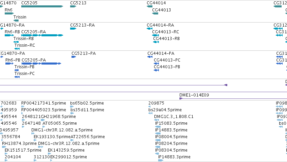
Task: Click the CG5213 gene label
Action: tap(78, 3)
